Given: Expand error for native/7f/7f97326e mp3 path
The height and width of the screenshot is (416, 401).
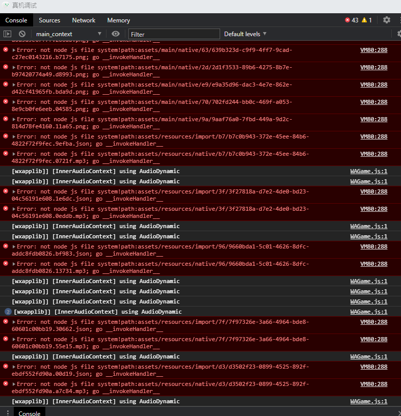Looking at the screenshot, I should point(14,339).
